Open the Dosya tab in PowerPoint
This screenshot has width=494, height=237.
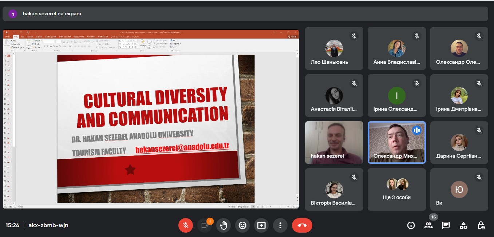[x=7, y=37]
